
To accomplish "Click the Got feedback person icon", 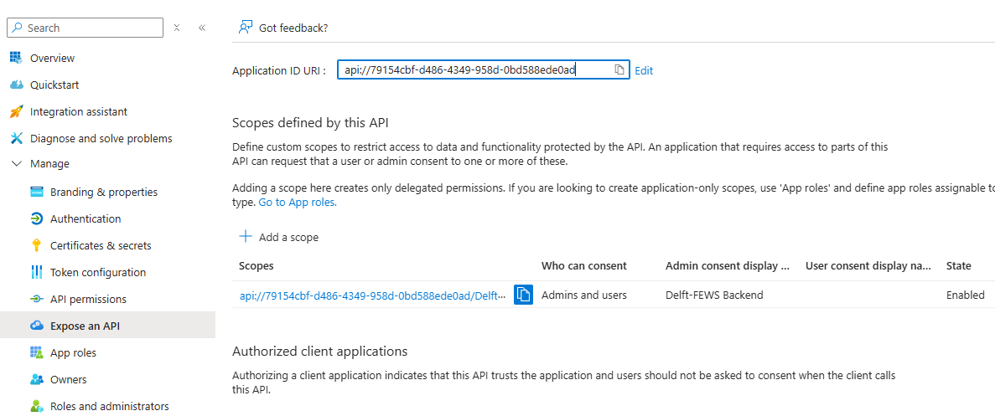I will (245, 28).
